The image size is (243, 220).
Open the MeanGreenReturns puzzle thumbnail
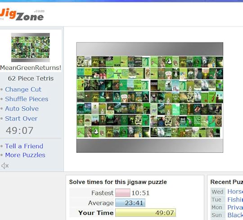(31, 47)
